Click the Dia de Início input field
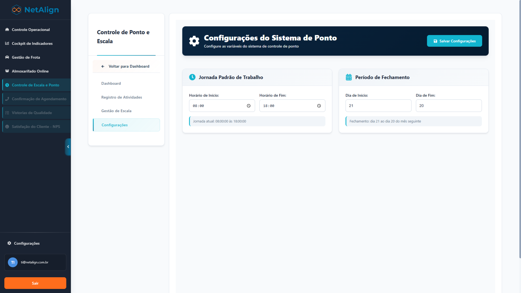The height and width of the screenshot is (293, 521). coord(378,106)
